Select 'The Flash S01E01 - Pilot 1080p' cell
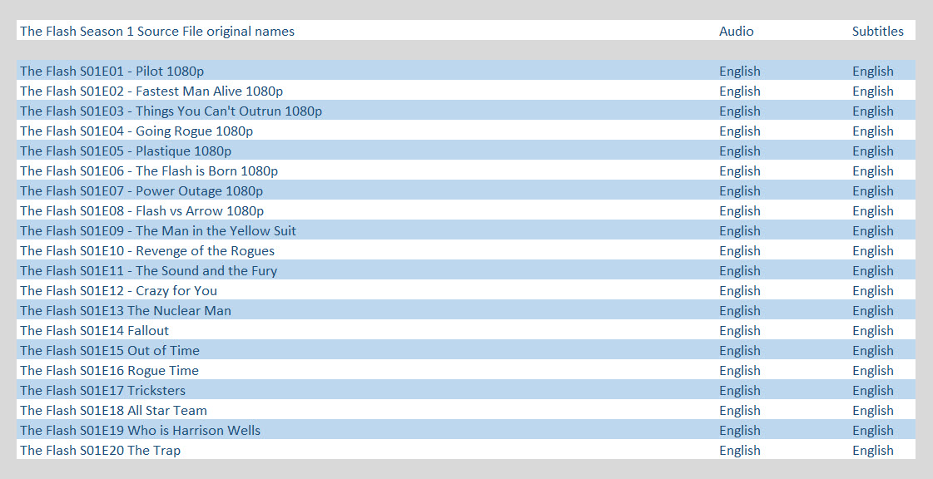933x479 pixels. tap(112, 71)
